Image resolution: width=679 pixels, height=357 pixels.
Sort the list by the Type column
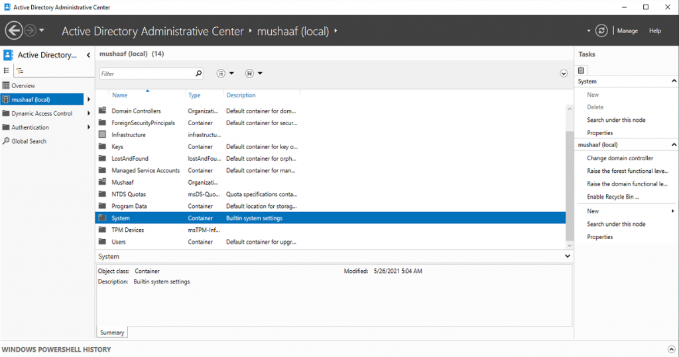[194, 95]
